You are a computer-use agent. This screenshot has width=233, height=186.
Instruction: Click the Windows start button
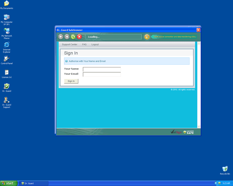pyautogui.click(x=9, y=183)
